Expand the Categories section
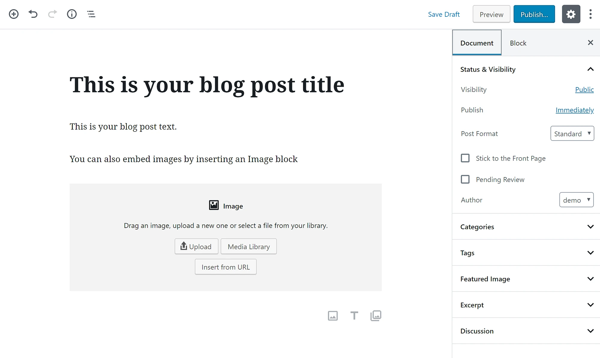The image size is (600, 358). (x=591, y=226)
